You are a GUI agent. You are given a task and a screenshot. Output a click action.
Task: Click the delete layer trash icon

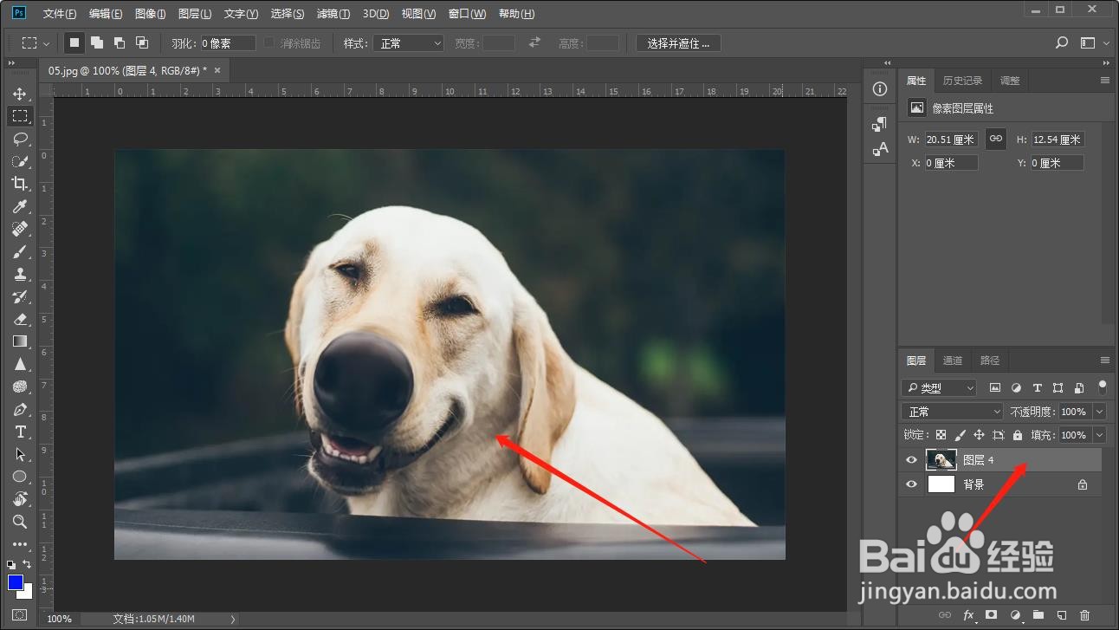click(1085, 615)
